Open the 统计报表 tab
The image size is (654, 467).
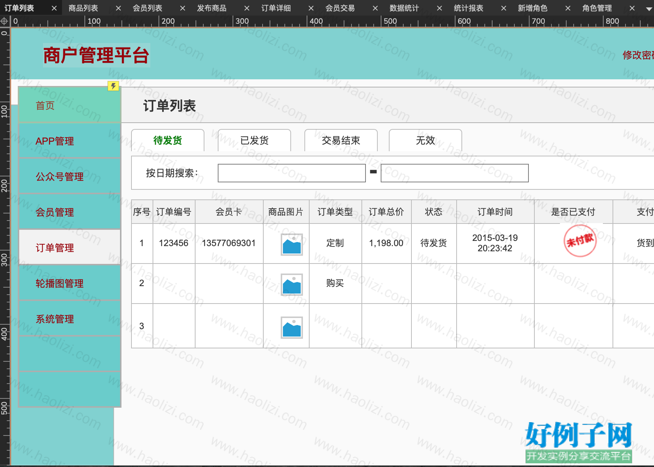(468, 8)
